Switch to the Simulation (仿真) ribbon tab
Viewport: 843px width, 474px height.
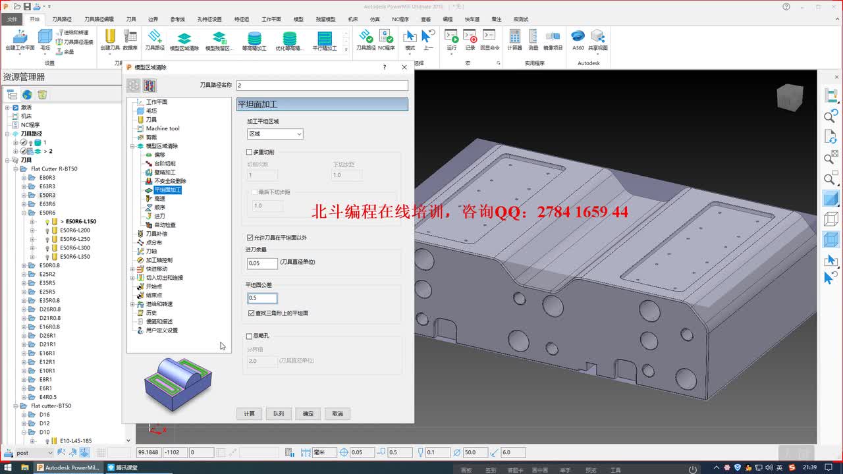375,19
